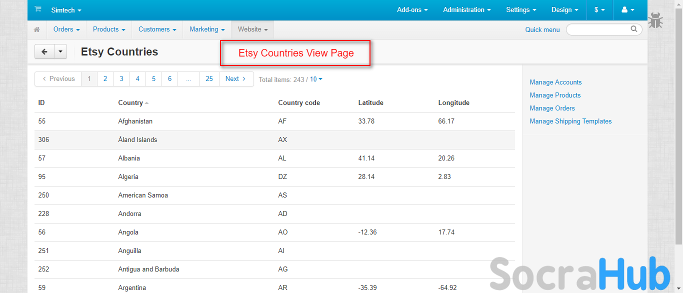The image size is (683, 293).
Task: Click the bug icon at right edge
Action: 655,21
